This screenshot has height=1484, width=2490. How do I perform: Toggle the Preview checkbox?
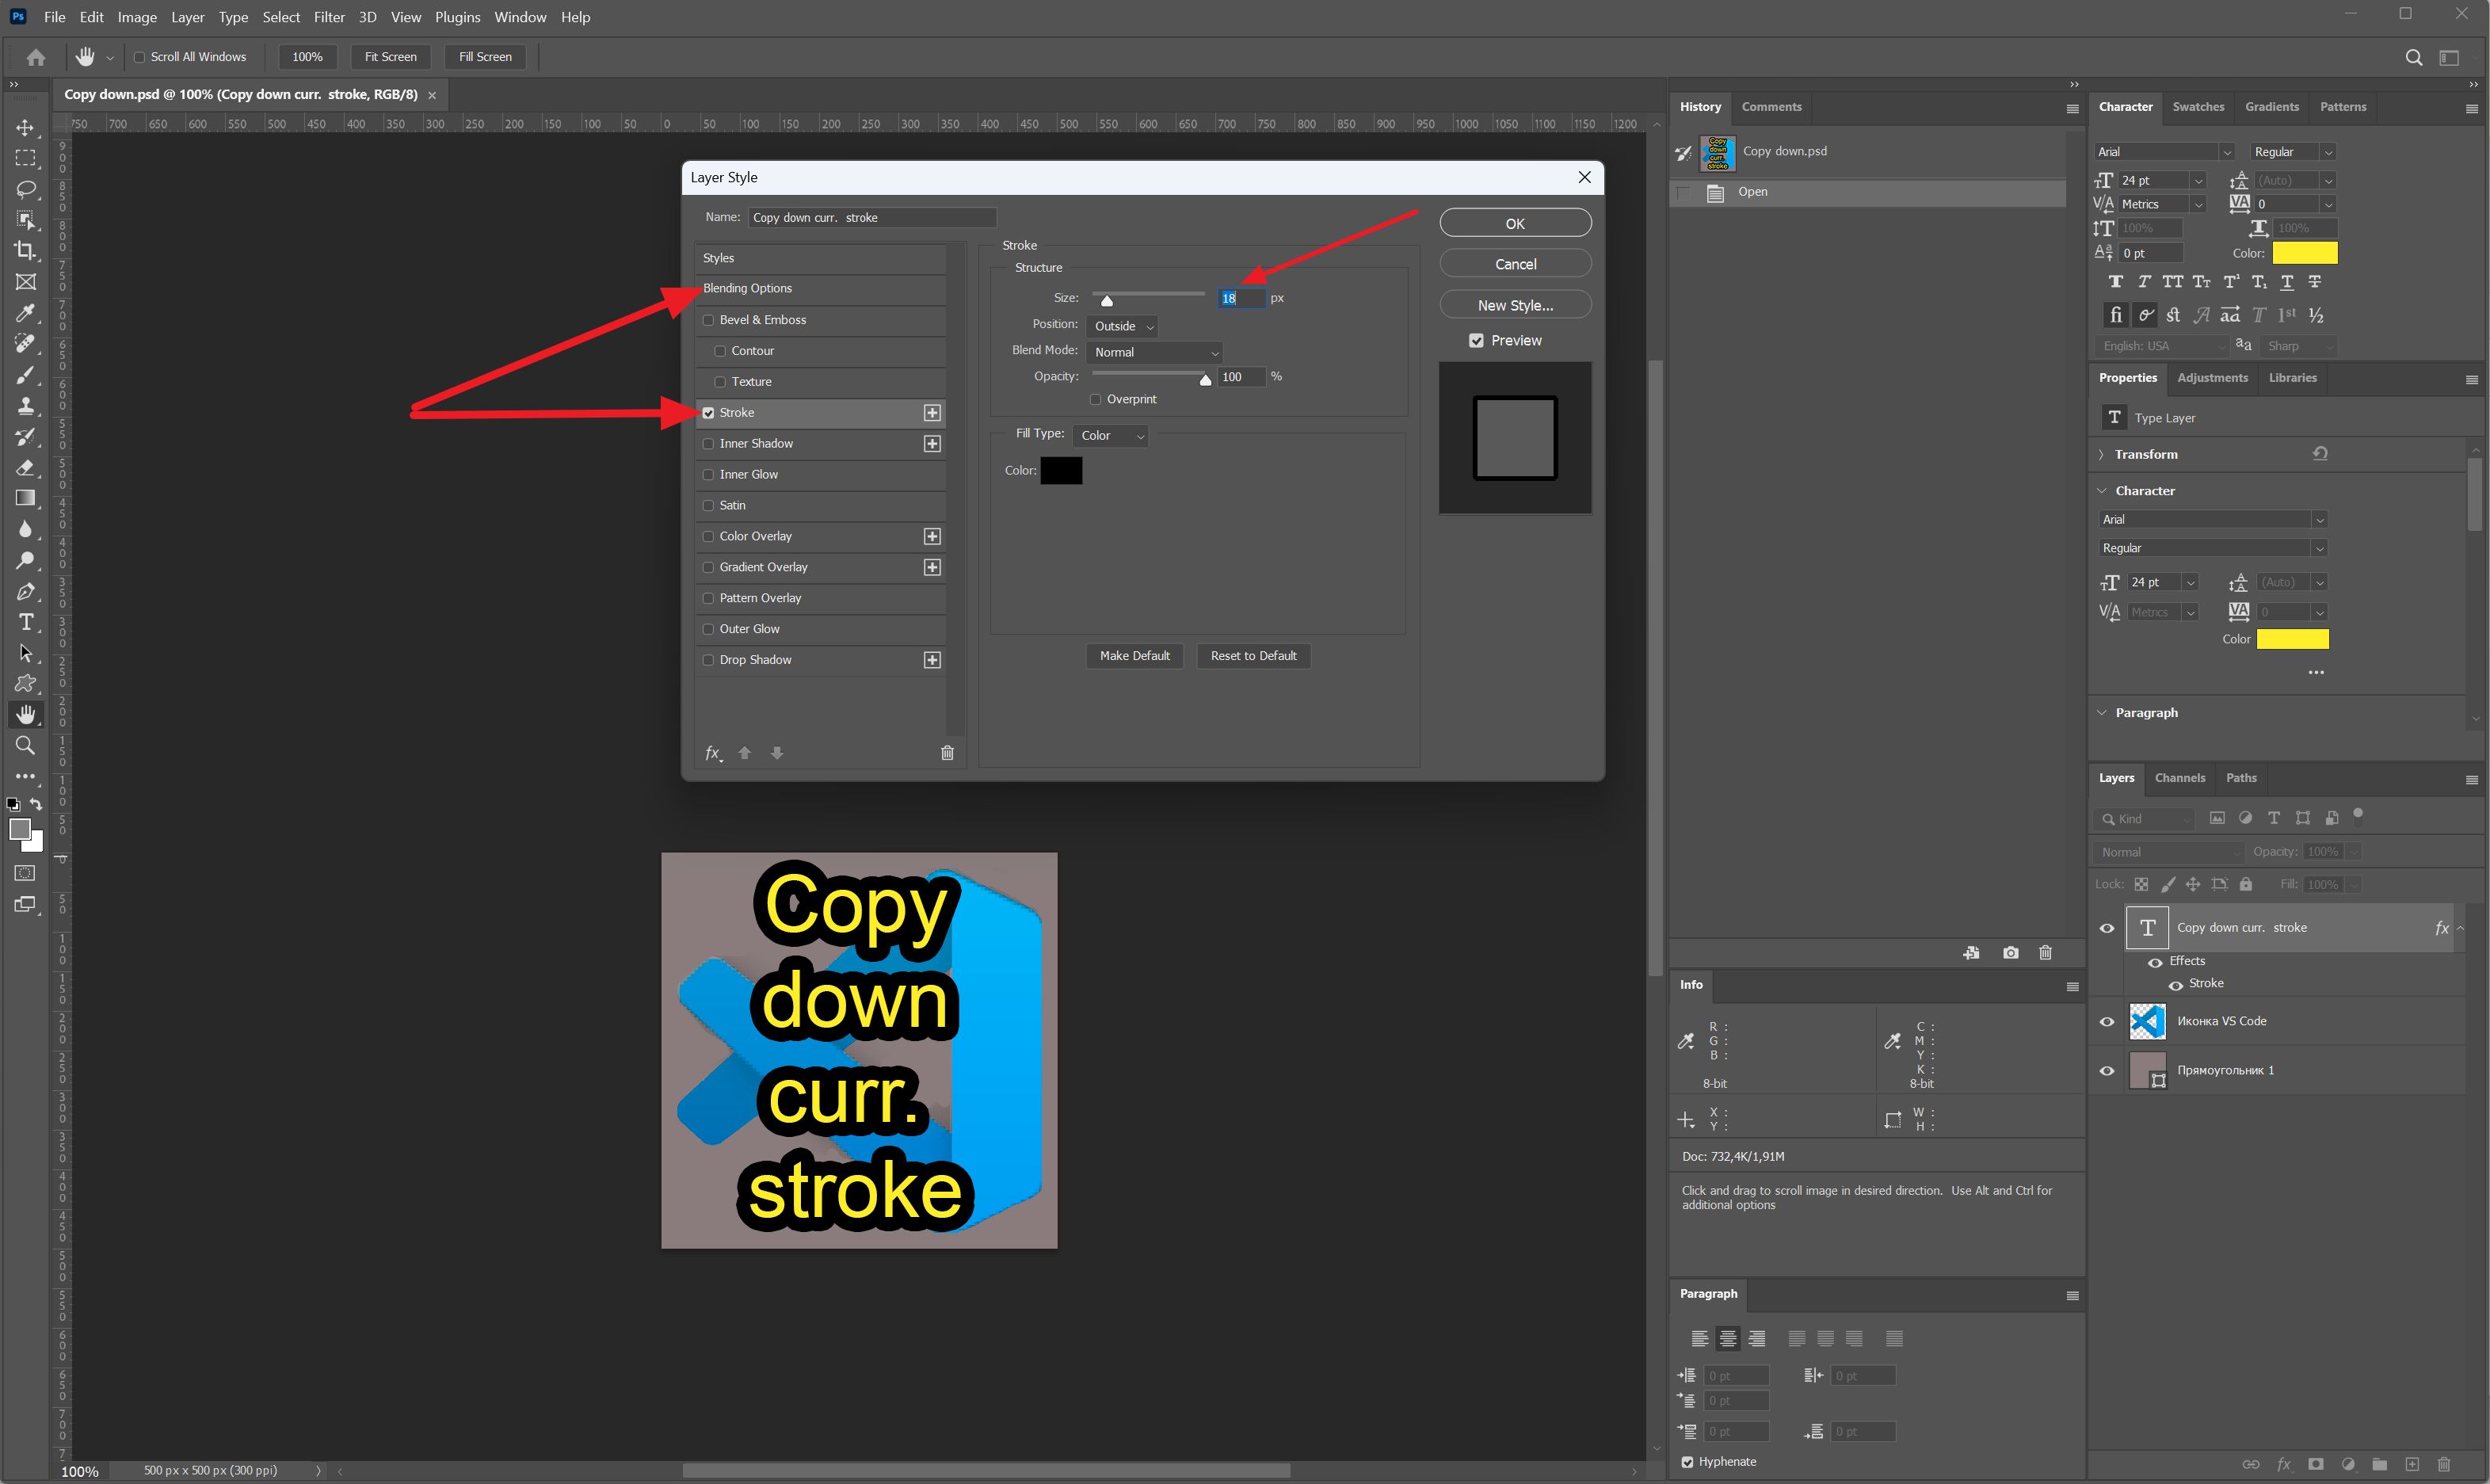click(1477, 341)
